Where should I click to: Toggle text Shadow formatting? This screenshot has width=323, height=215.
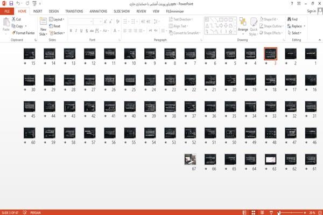pos(87,31)
